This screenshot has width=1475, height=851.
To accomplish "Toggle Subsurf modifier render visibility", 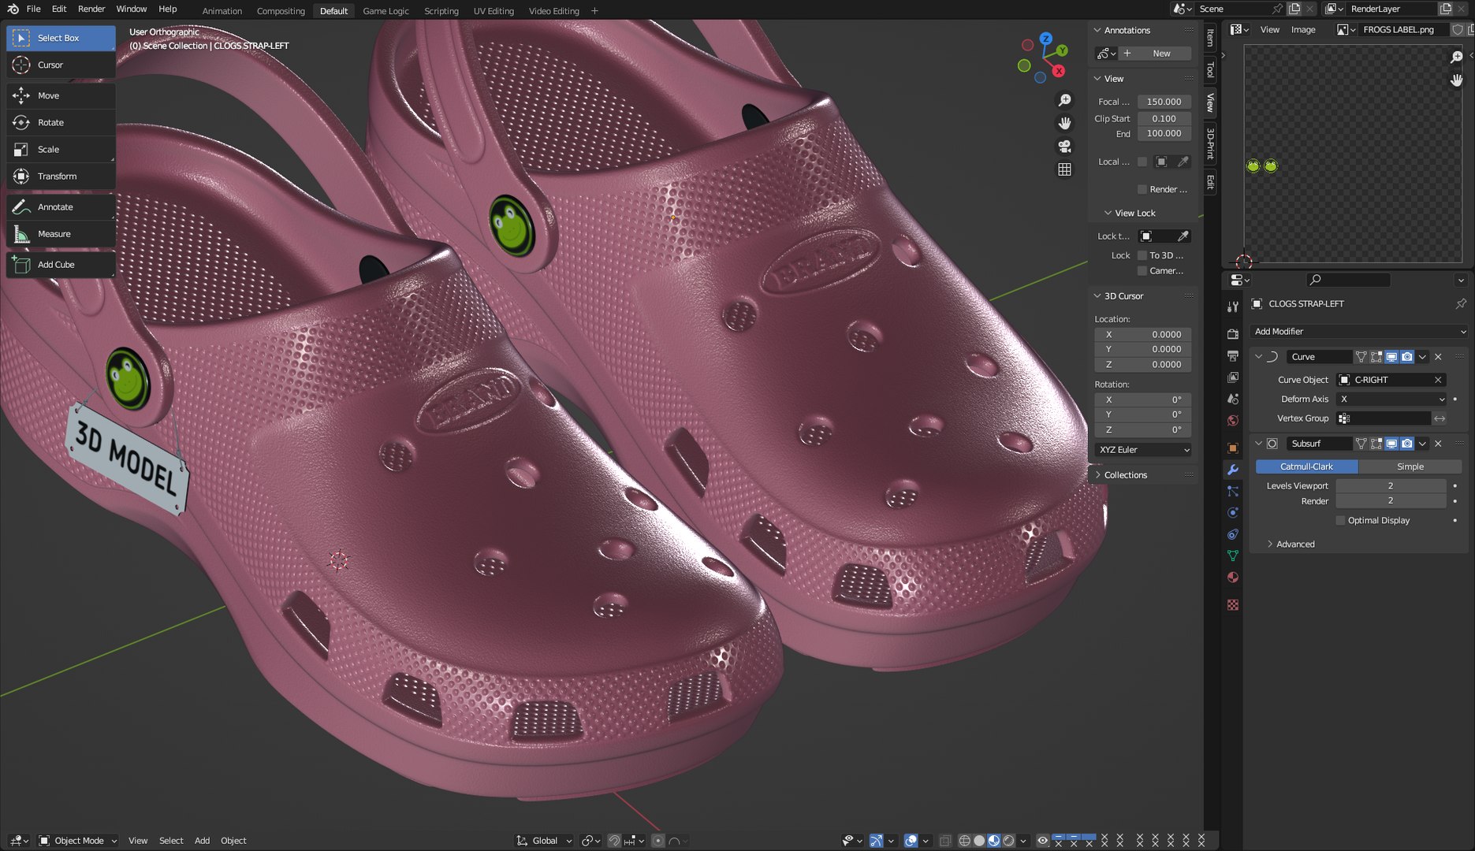I will pyautogui.click(x=1407, y=444).
